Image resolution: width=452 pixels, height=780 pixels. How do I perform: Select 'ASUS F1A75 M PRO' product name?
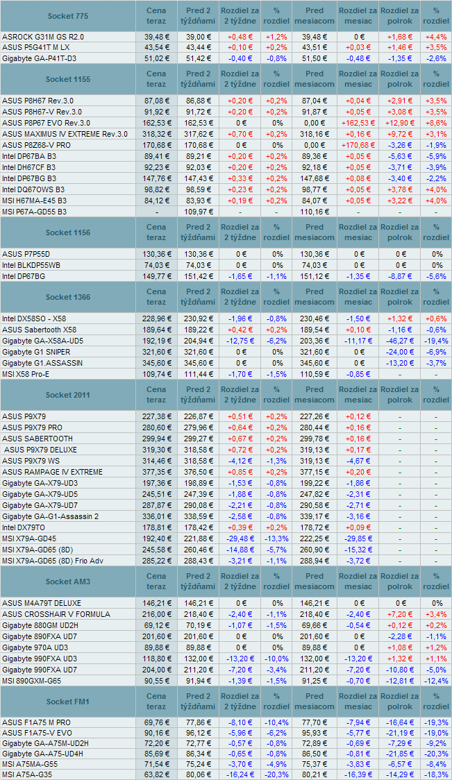[x=36, y=722]
